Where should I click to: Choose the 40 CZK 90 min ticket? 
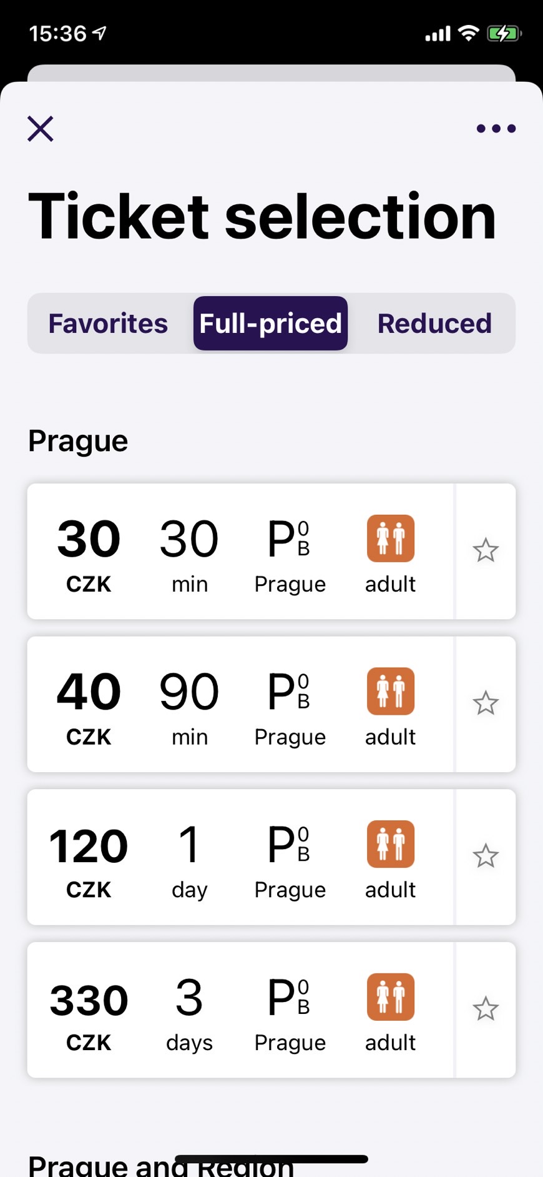point(241,705)
